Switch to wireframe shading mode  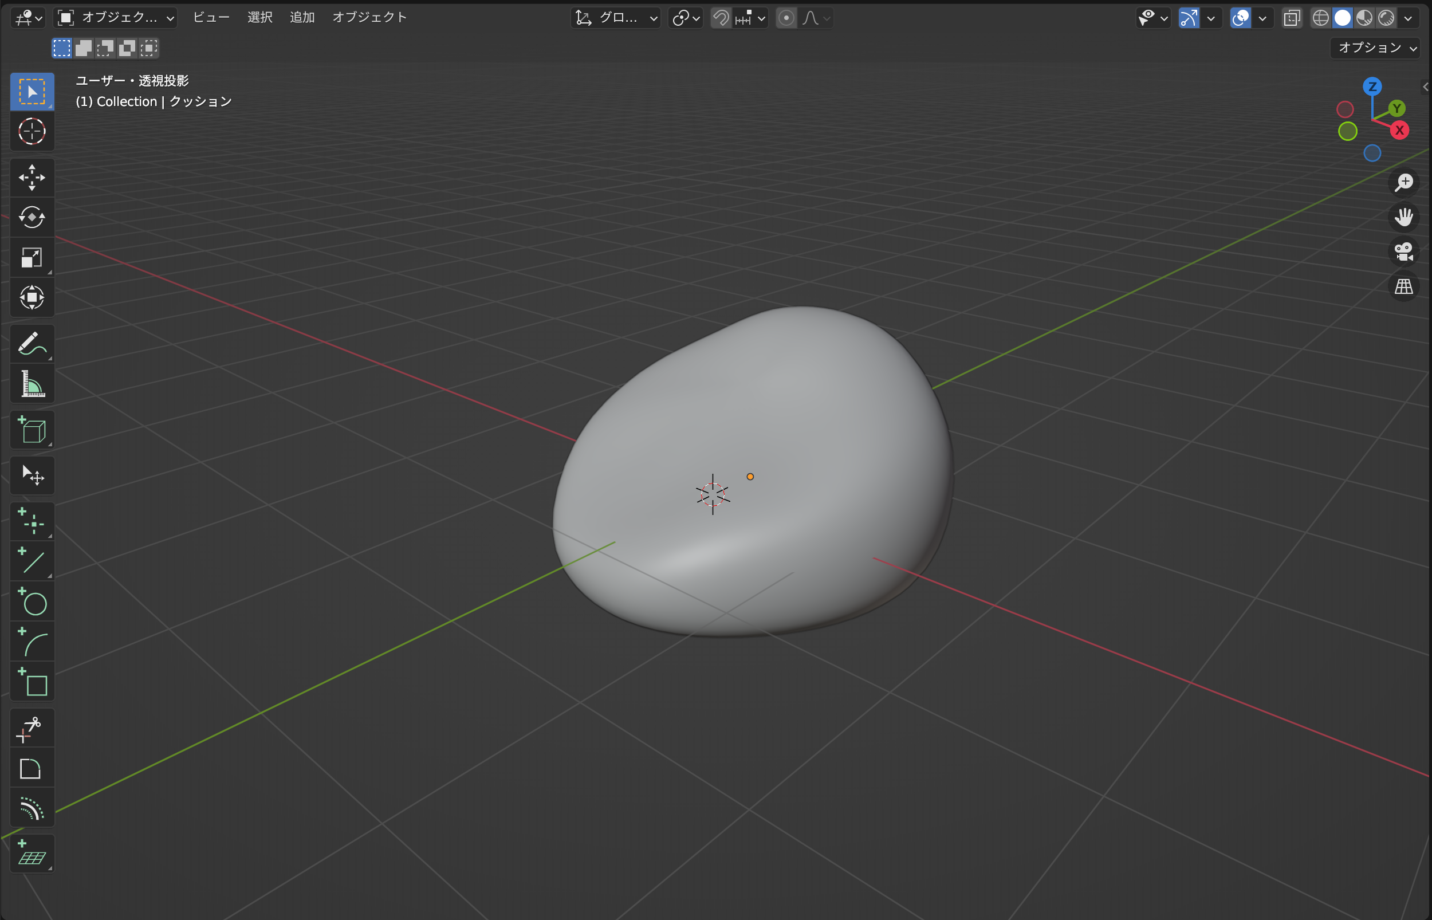point(1320,18)
